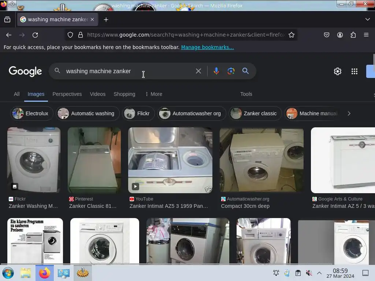This screenshot has width=375, height=281.
Task: Toggle muted volume tray icon
Action: [x=309, y=273]
